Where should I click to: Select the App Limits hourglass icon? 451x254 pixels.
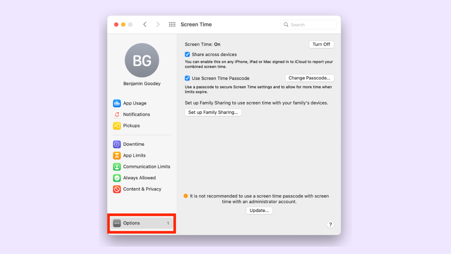click(117, 156)
